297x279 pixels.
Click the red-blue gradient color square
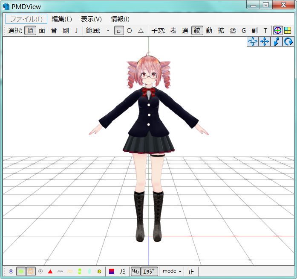tap(112, 271)
